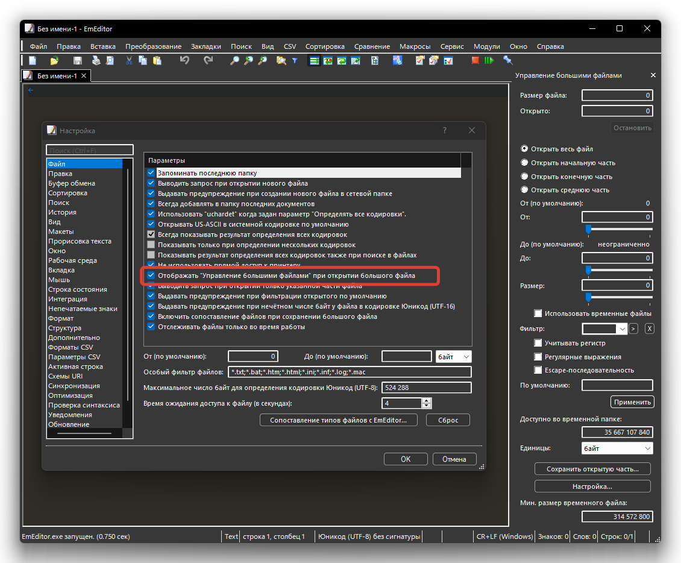The image size is (681, 563).
Task: Close the Без имени-1 document tab
Action: coord(84,75)
